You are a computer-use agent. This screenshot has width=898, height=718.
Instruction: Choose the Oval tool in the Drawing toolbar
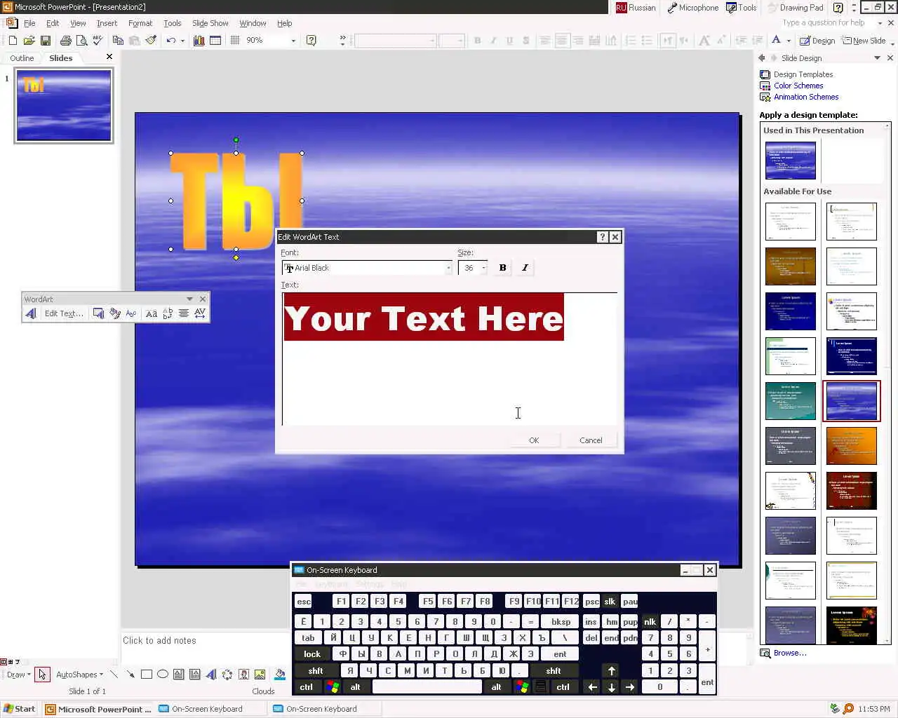163,675
